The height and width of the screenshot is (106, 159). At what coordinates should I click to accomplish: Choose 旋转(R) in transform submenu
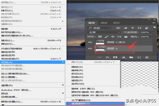[93, 70]
